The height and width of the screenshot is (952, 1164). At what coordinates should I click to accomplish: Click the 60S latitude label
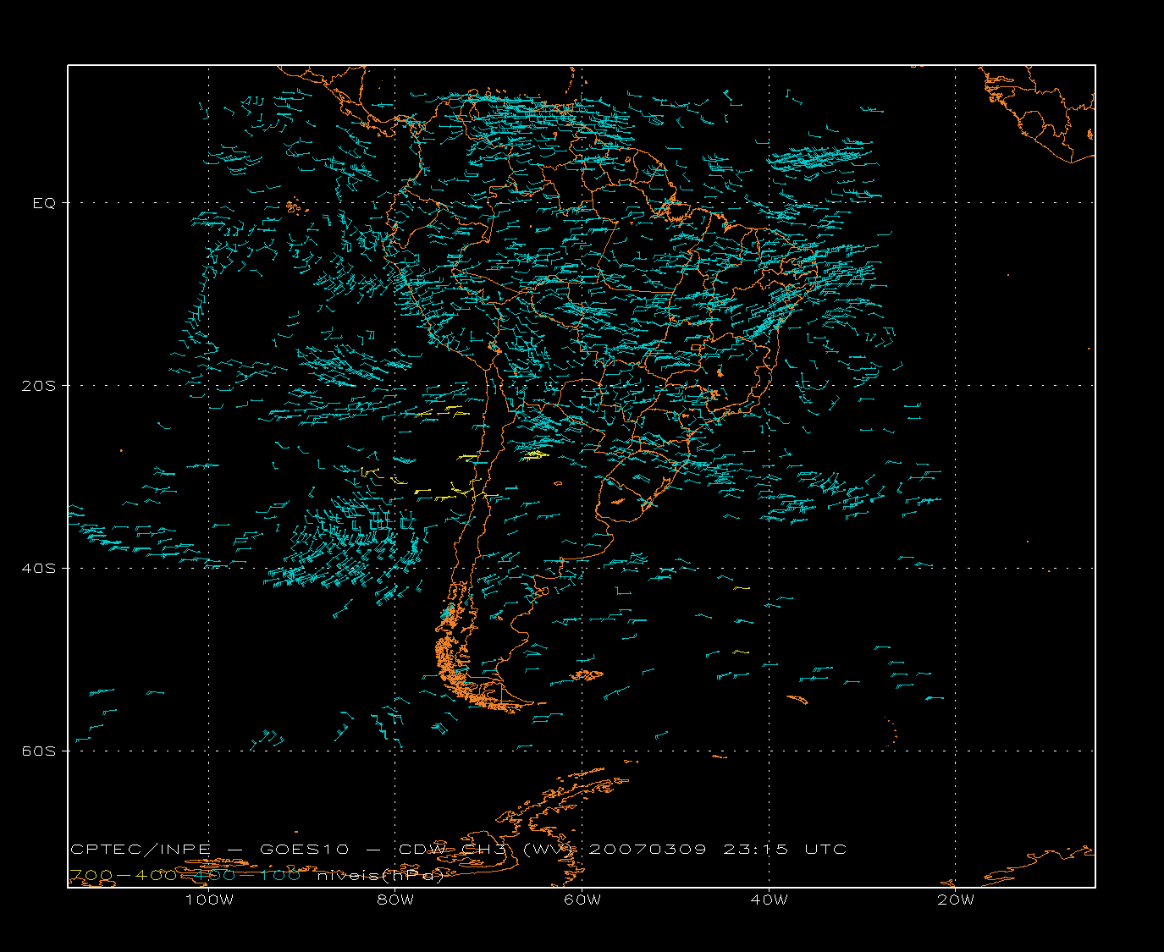38,751
